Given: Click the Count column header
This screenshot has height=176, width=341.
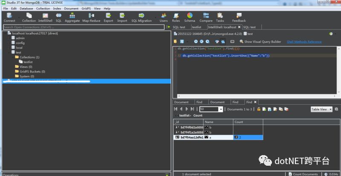Looking at the screenshot, I should pos(248,122).
